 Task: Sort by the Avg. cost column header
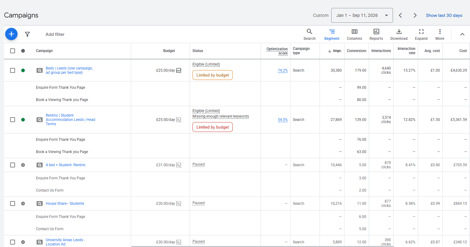coord(432,51)
